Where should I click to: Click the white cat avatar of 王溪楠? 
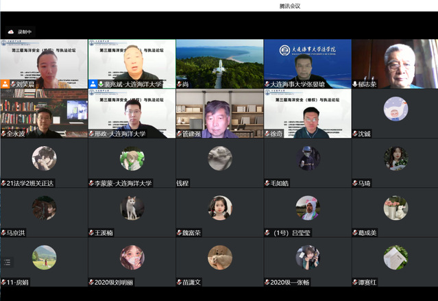pyautogui.click(x=132, y=207)
